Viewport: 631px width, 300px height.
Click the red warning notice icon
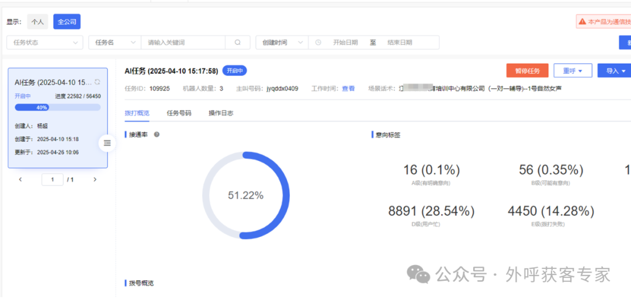point(582,22)
